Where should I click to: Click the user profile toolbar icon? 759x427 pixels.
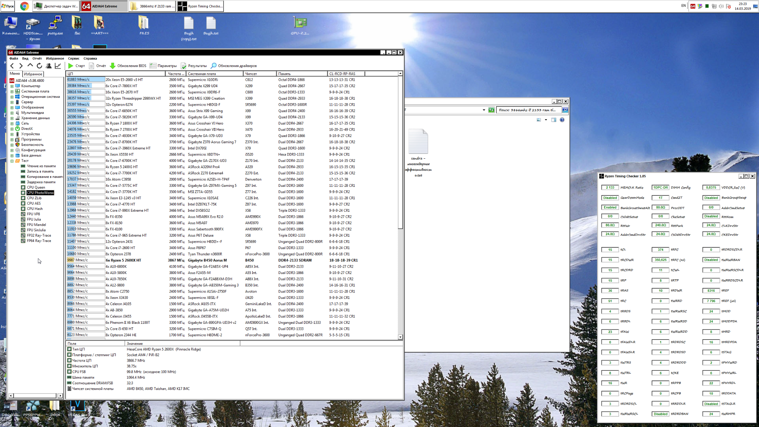click(49, 66)
